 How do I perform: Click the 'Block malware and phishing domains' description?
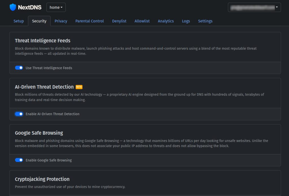coord(142,143)
